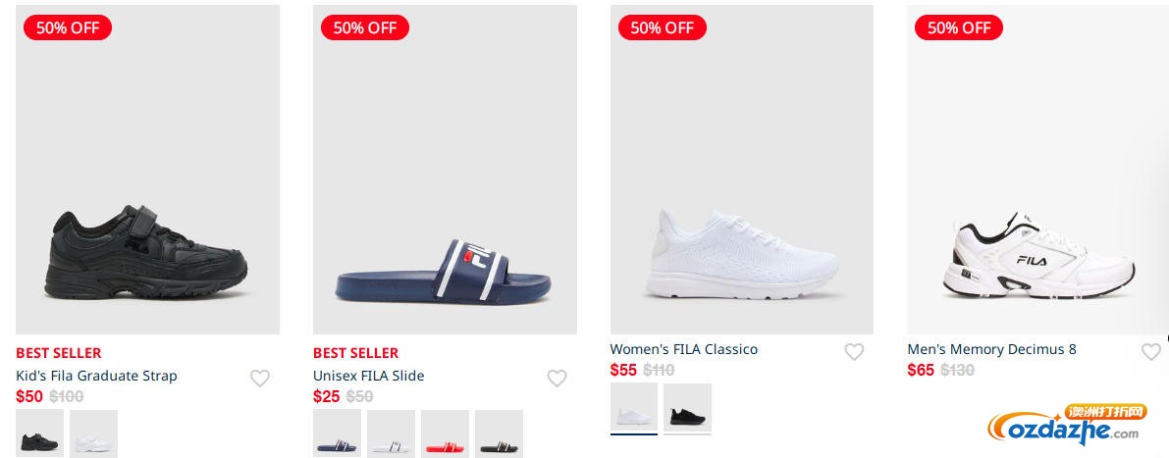1169x458 pixels.
Task: Wishlist the Men's Memory Decimus 8
Action: point(1150,352)
